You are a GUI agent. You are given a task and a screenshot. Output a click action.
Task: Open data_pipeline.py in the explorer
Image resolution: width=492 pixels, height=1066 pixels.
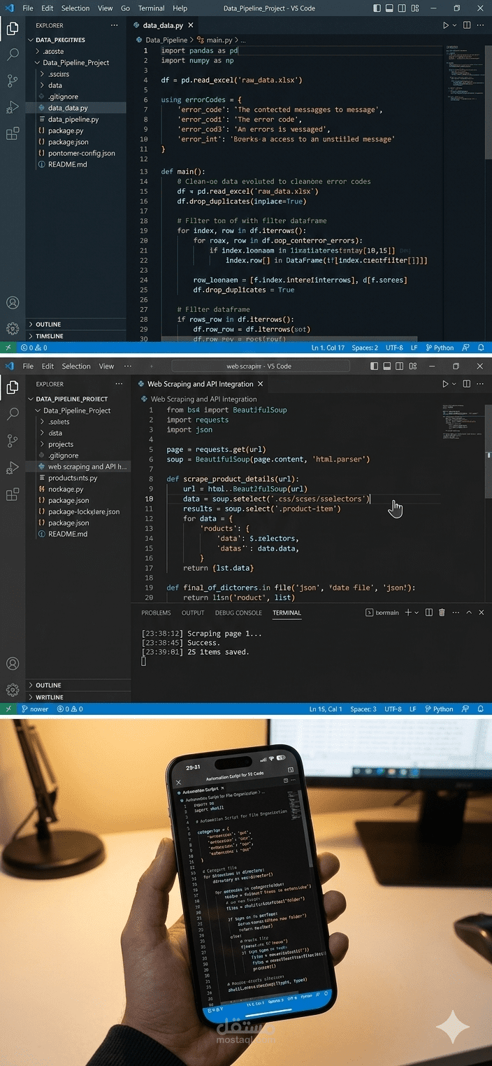click(x=75, y=120)
